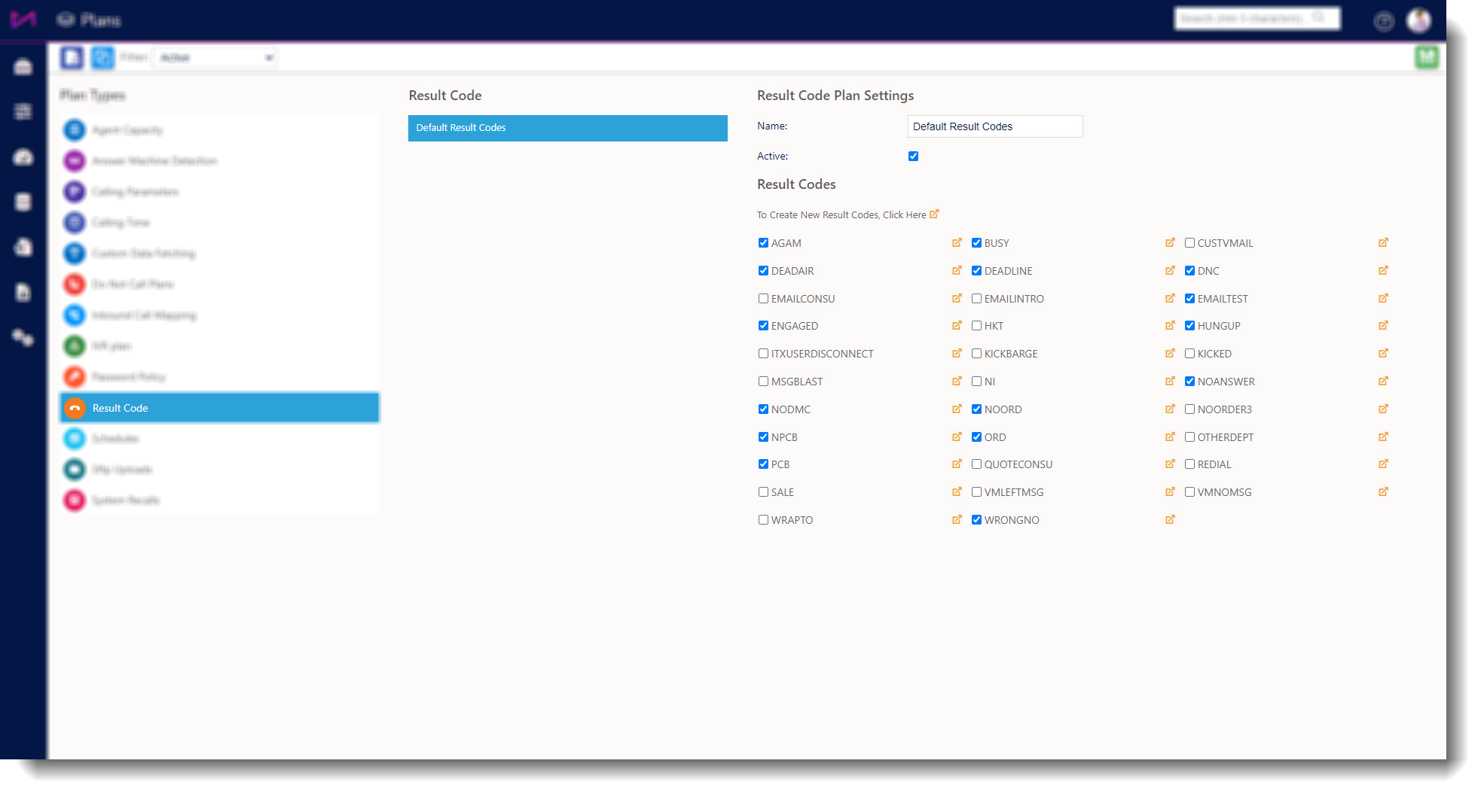
Task: Select Do Not Call Plans plan type
Action: pos(219,284)
